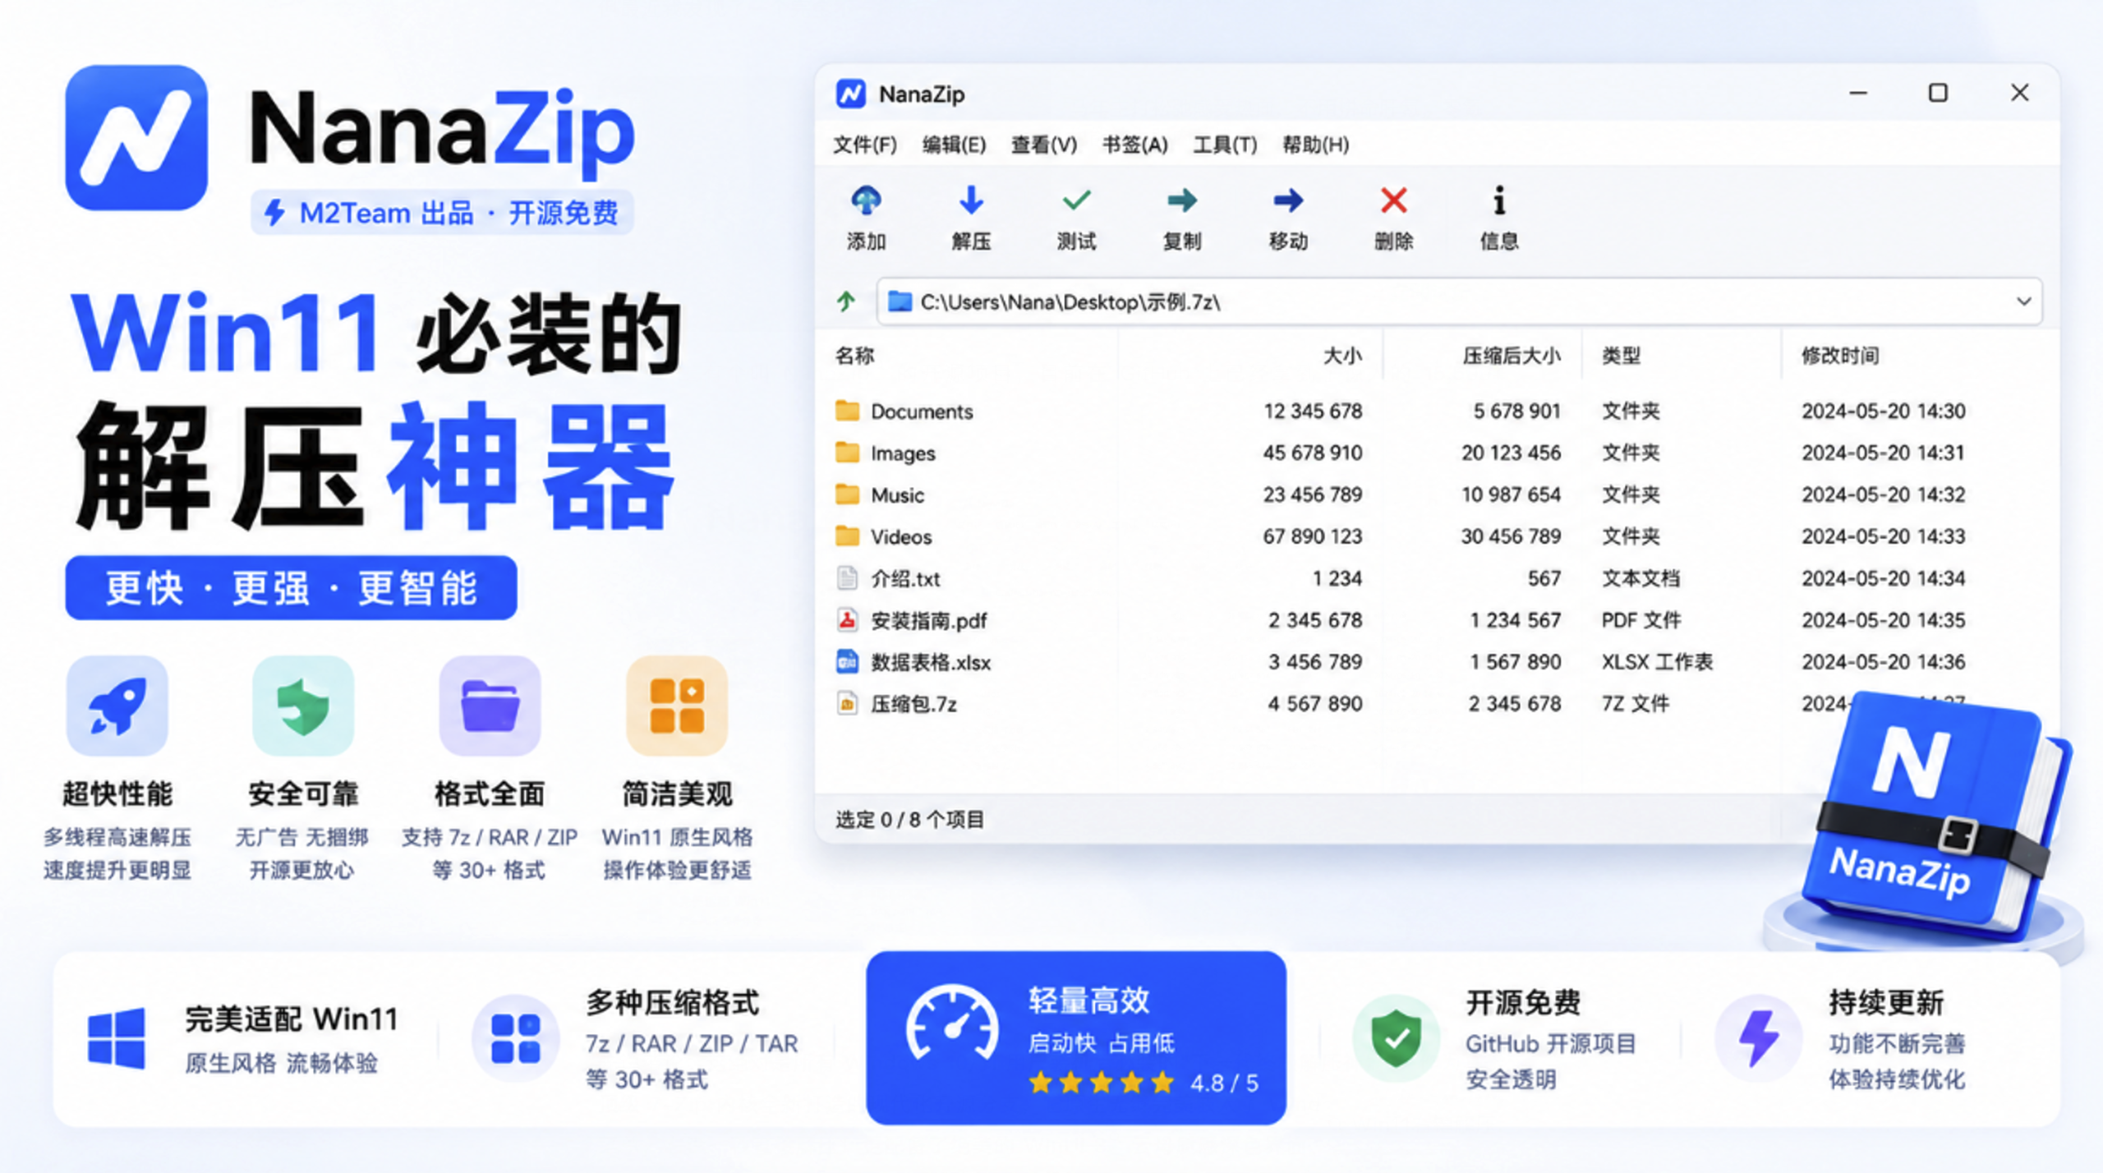Sort by the 大小 column header

(x=1342, y=356)
